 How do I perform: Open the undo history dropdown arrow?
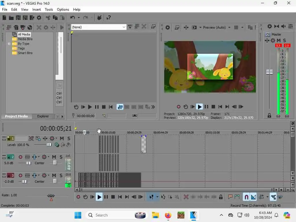point(79,18)
